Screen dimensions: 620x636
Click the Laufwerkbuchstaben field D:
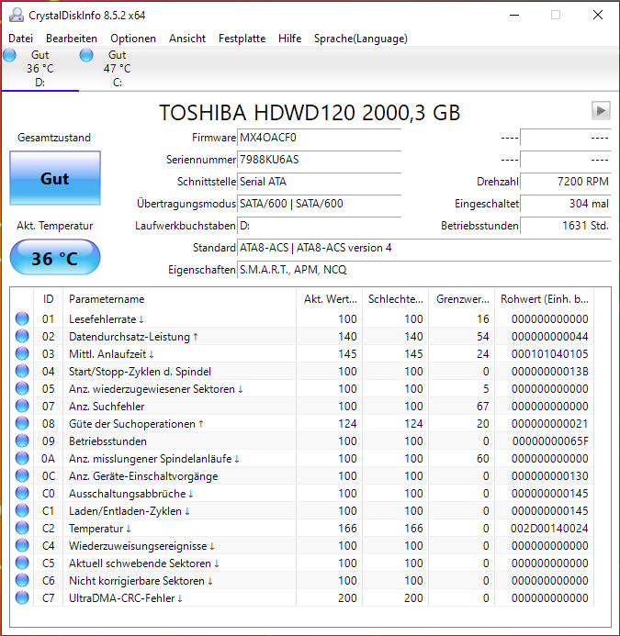click(319, 226)
